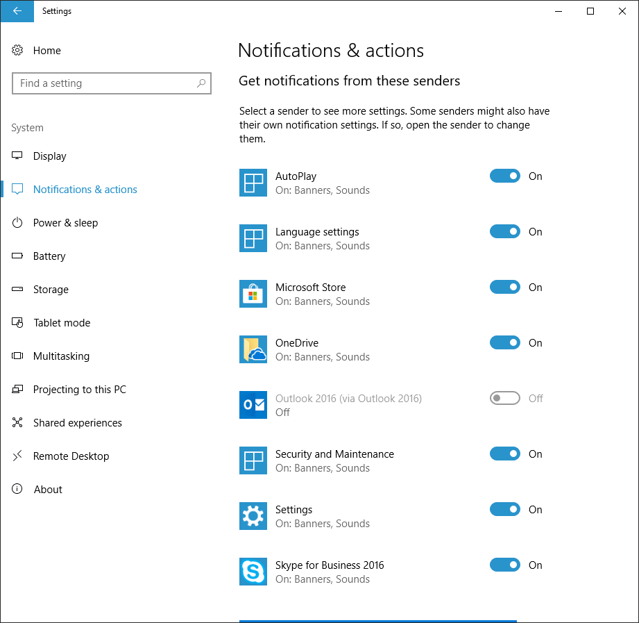Click the Language settings app icon

[253, 238]
